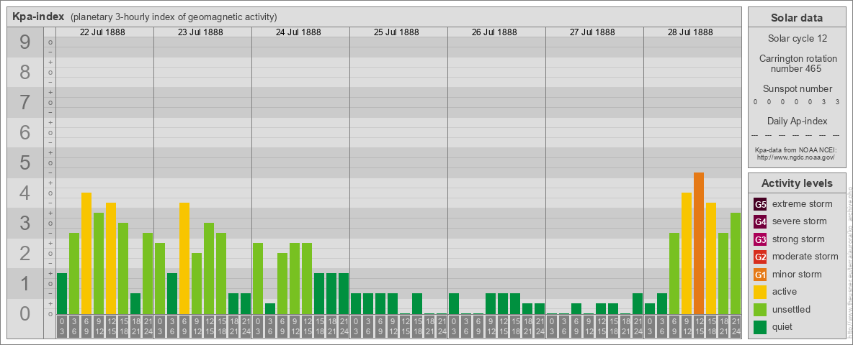This screenshot has width=853, height=345.
Task: Click the 21-24 bar on 27 Jul 1888
Action: [x=638, y=304]
